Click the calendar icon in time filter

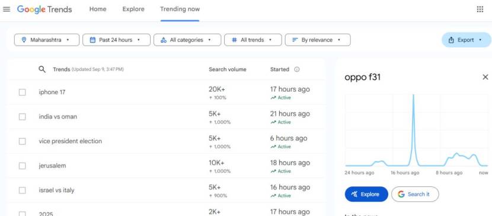pyautogui.click(x=92, y=40)
